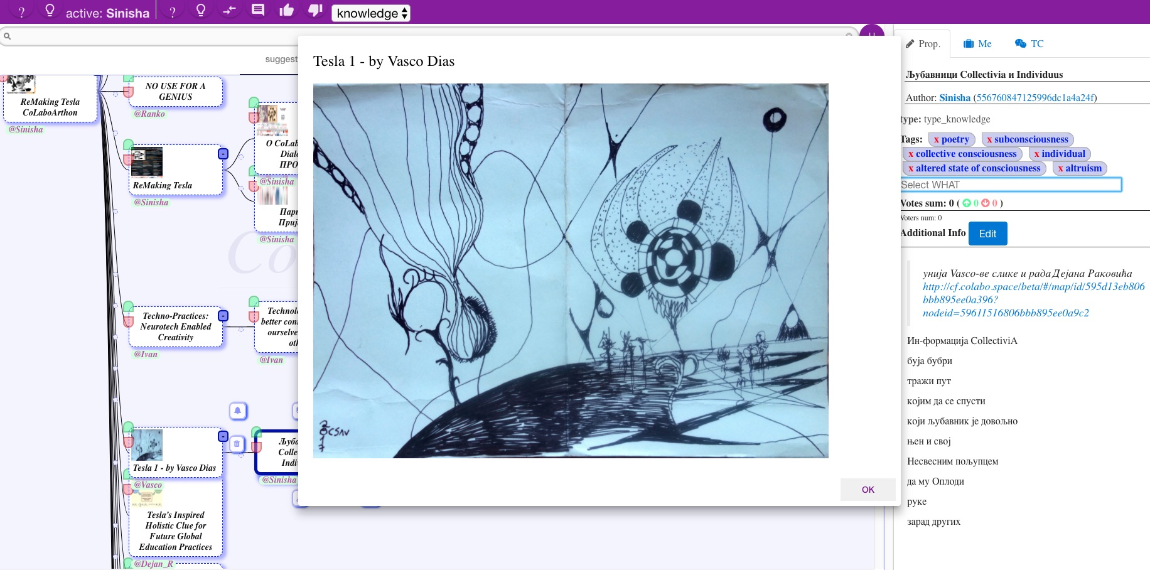
Task: Click the green upvote arrow in Votes sum
Action: tap(967, 203)
